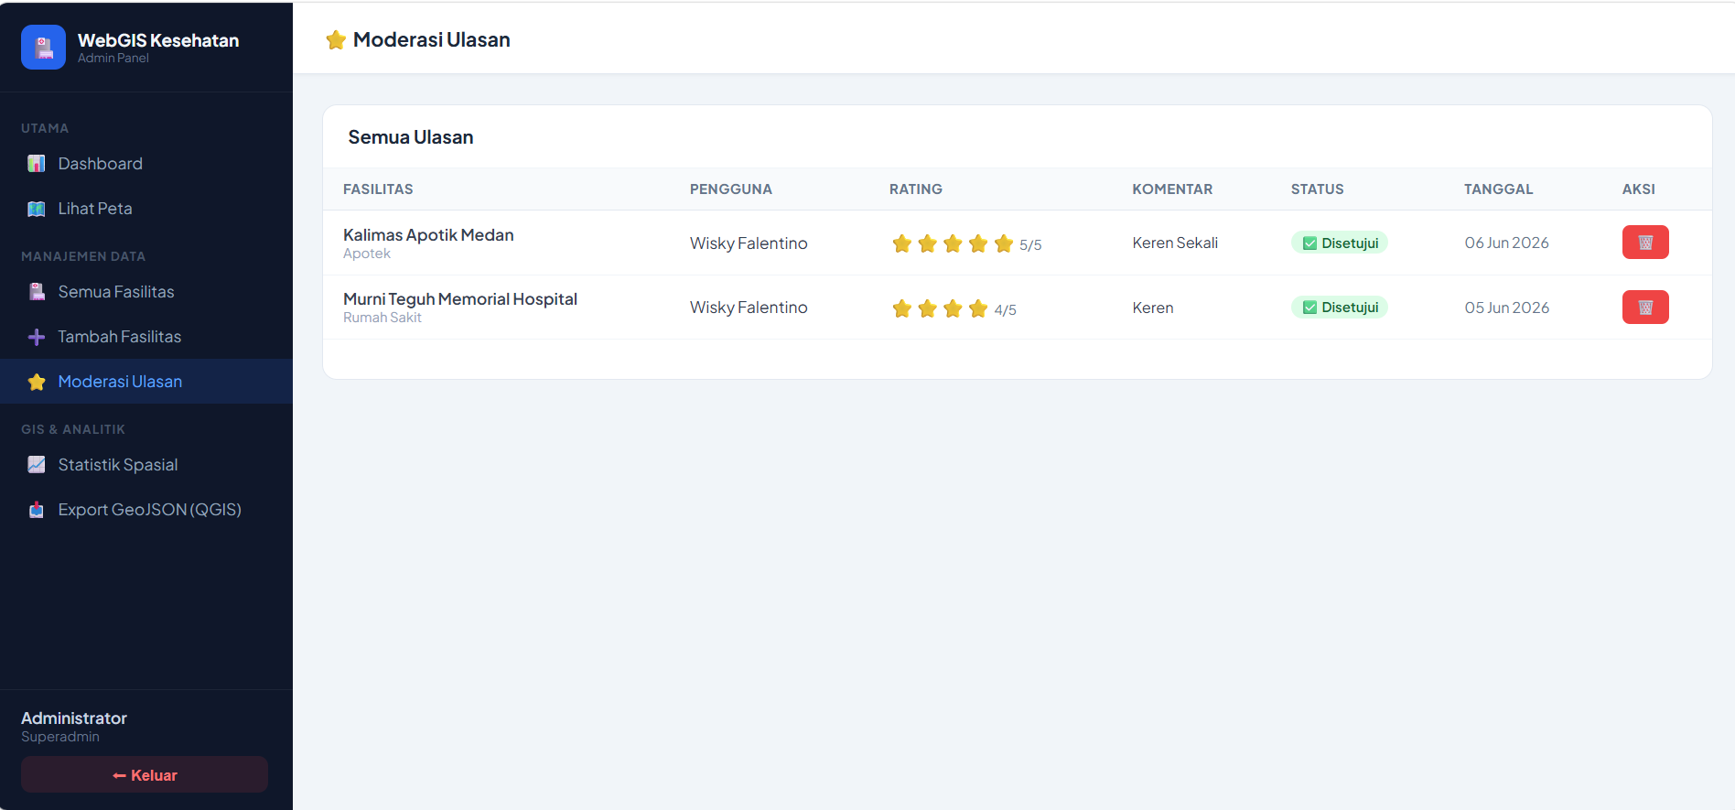Select the Semua Fasilitas hospital icon
This screenshot has height=810, width=1735.
(x=37, y=292)
